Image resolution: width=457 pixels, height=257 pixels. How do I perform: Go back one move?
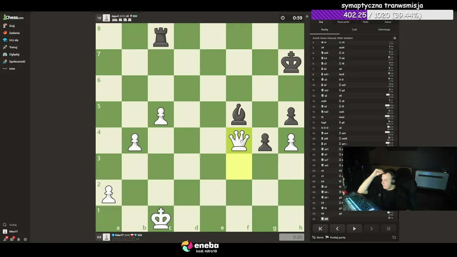click(x=337, y=229)
